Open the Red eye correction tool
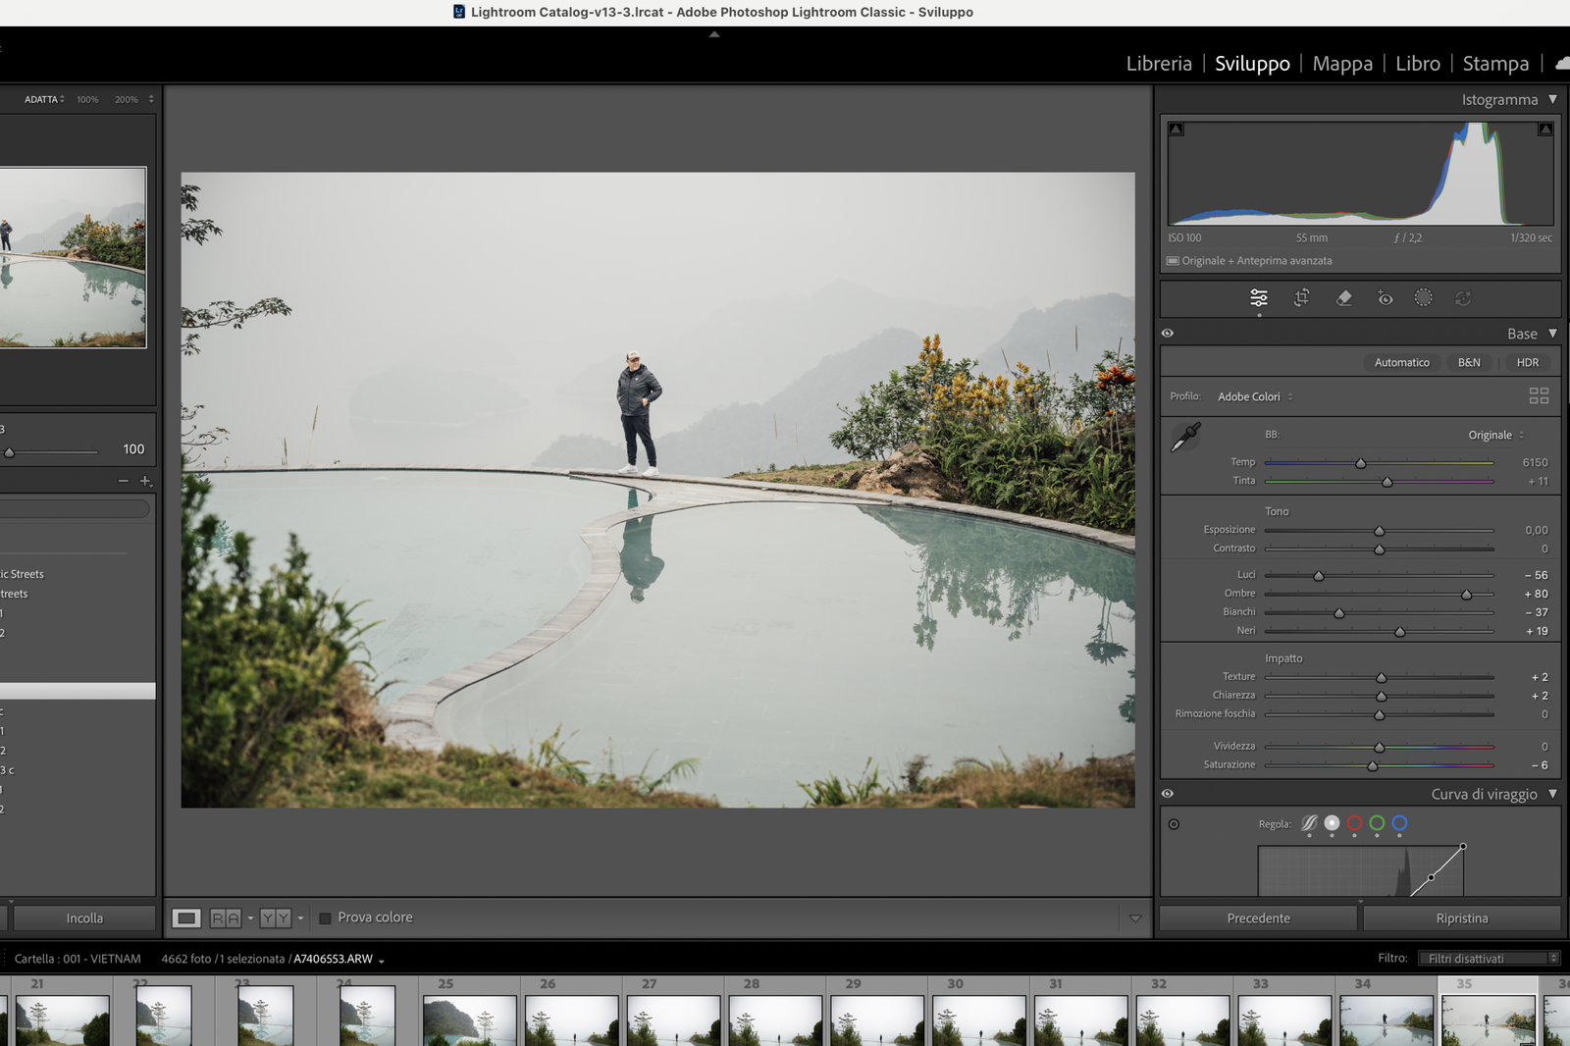The width and height of the screenshot is (1570, 1046). coord(1385,298)
